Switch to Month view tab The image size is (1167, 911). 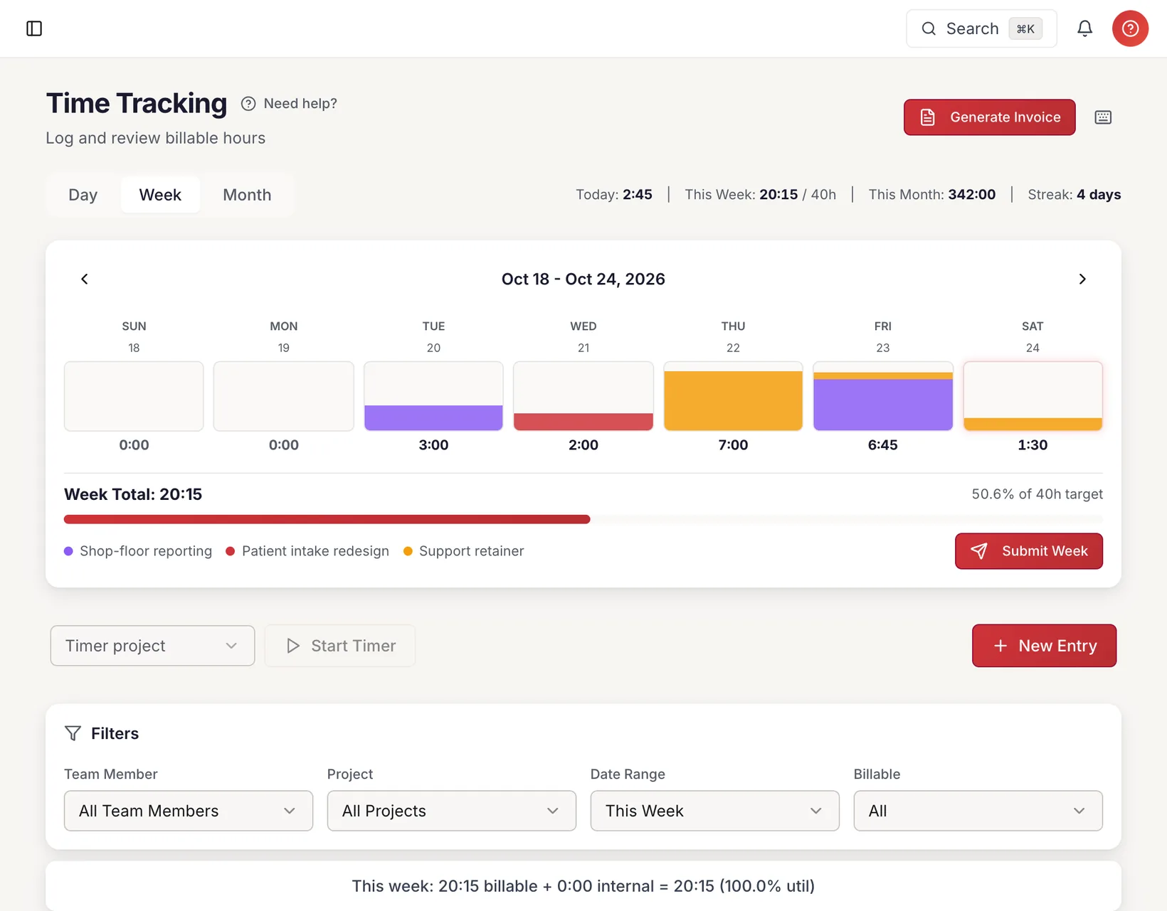point(247,195)
